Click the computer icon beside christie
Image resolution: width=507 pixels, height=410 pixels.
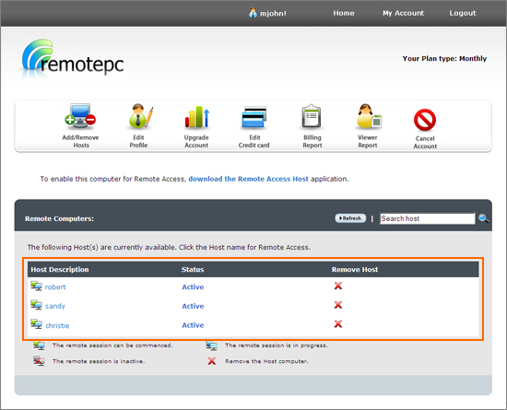pyautogui.click(x=36, y=324)
